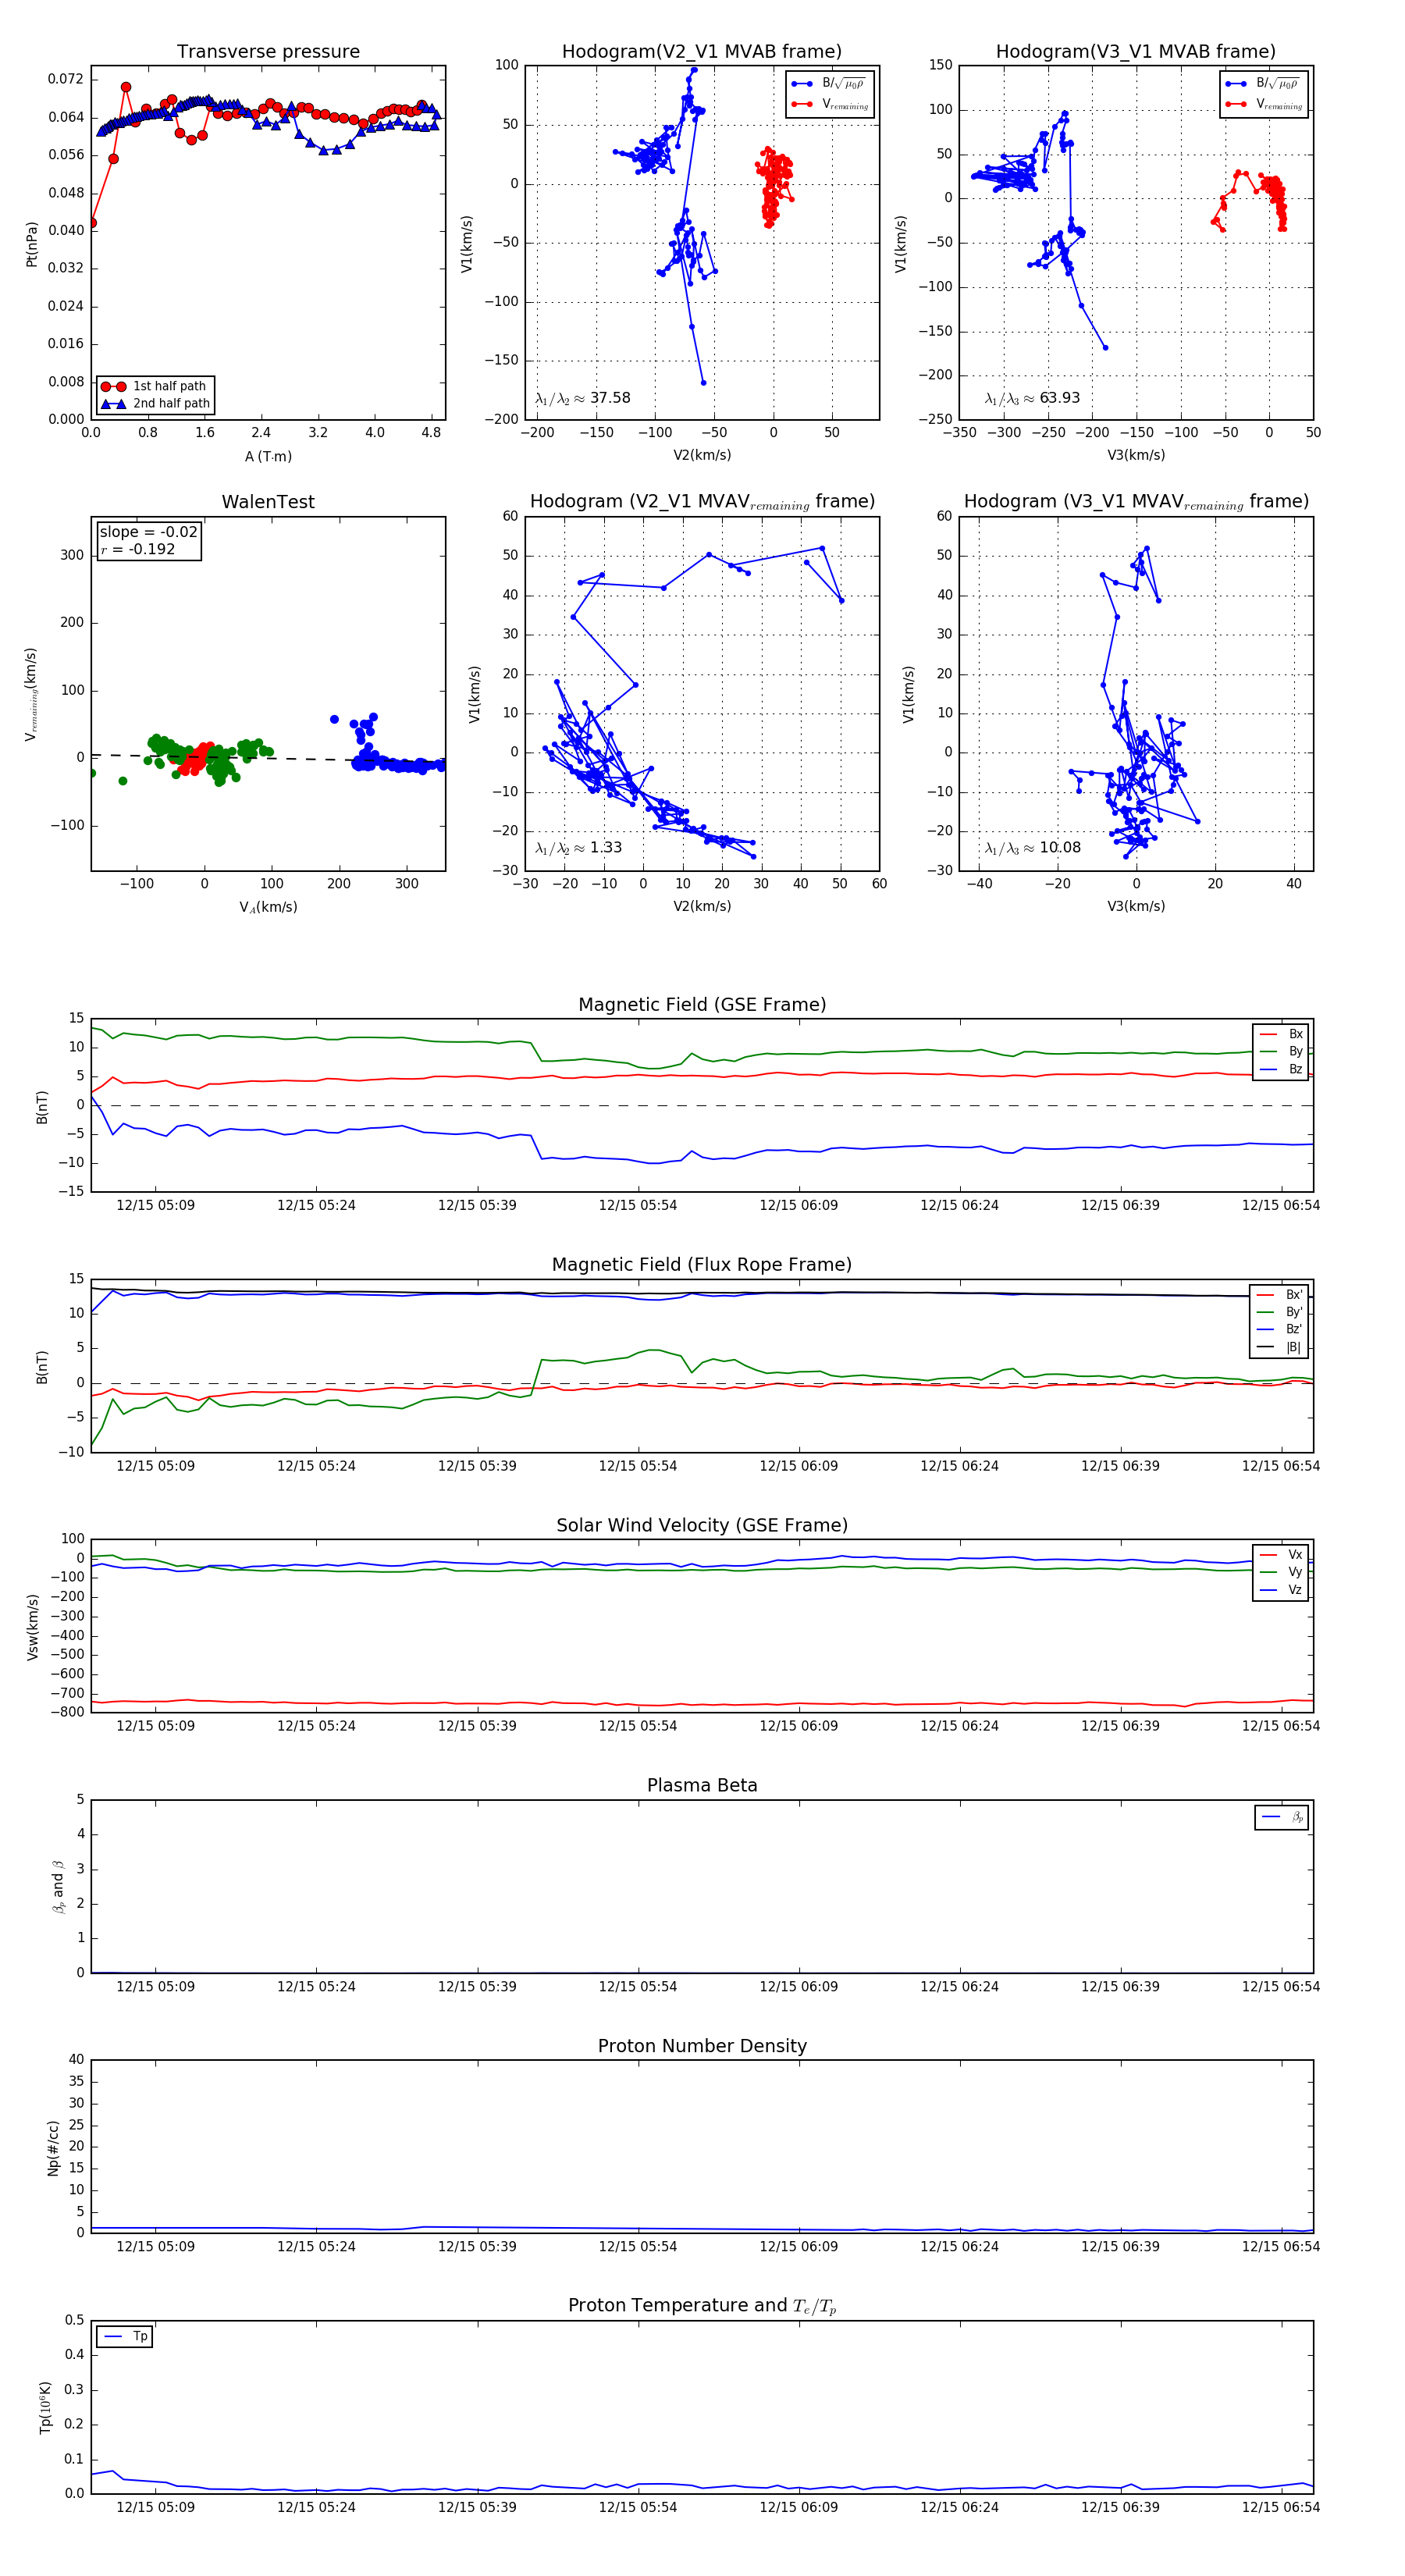Click the 'Hodogram(V3_V1 MVAB frame)' title
Image resolution: width=1405 pixels, height=2576 pixels.
pos(1135,51)
